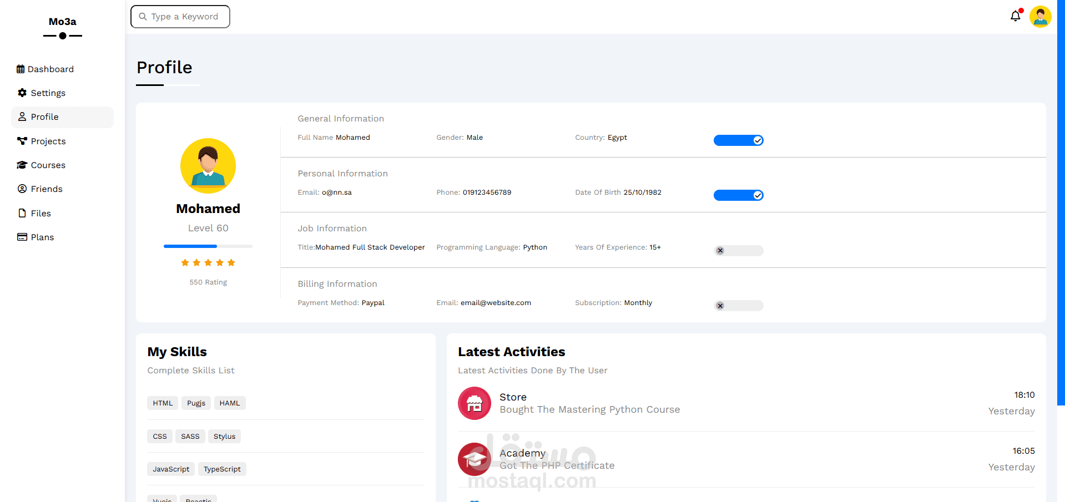Viewport: 1065px width, 502px height.
Task: Navigate to Projects
Action: click(62, 141)
